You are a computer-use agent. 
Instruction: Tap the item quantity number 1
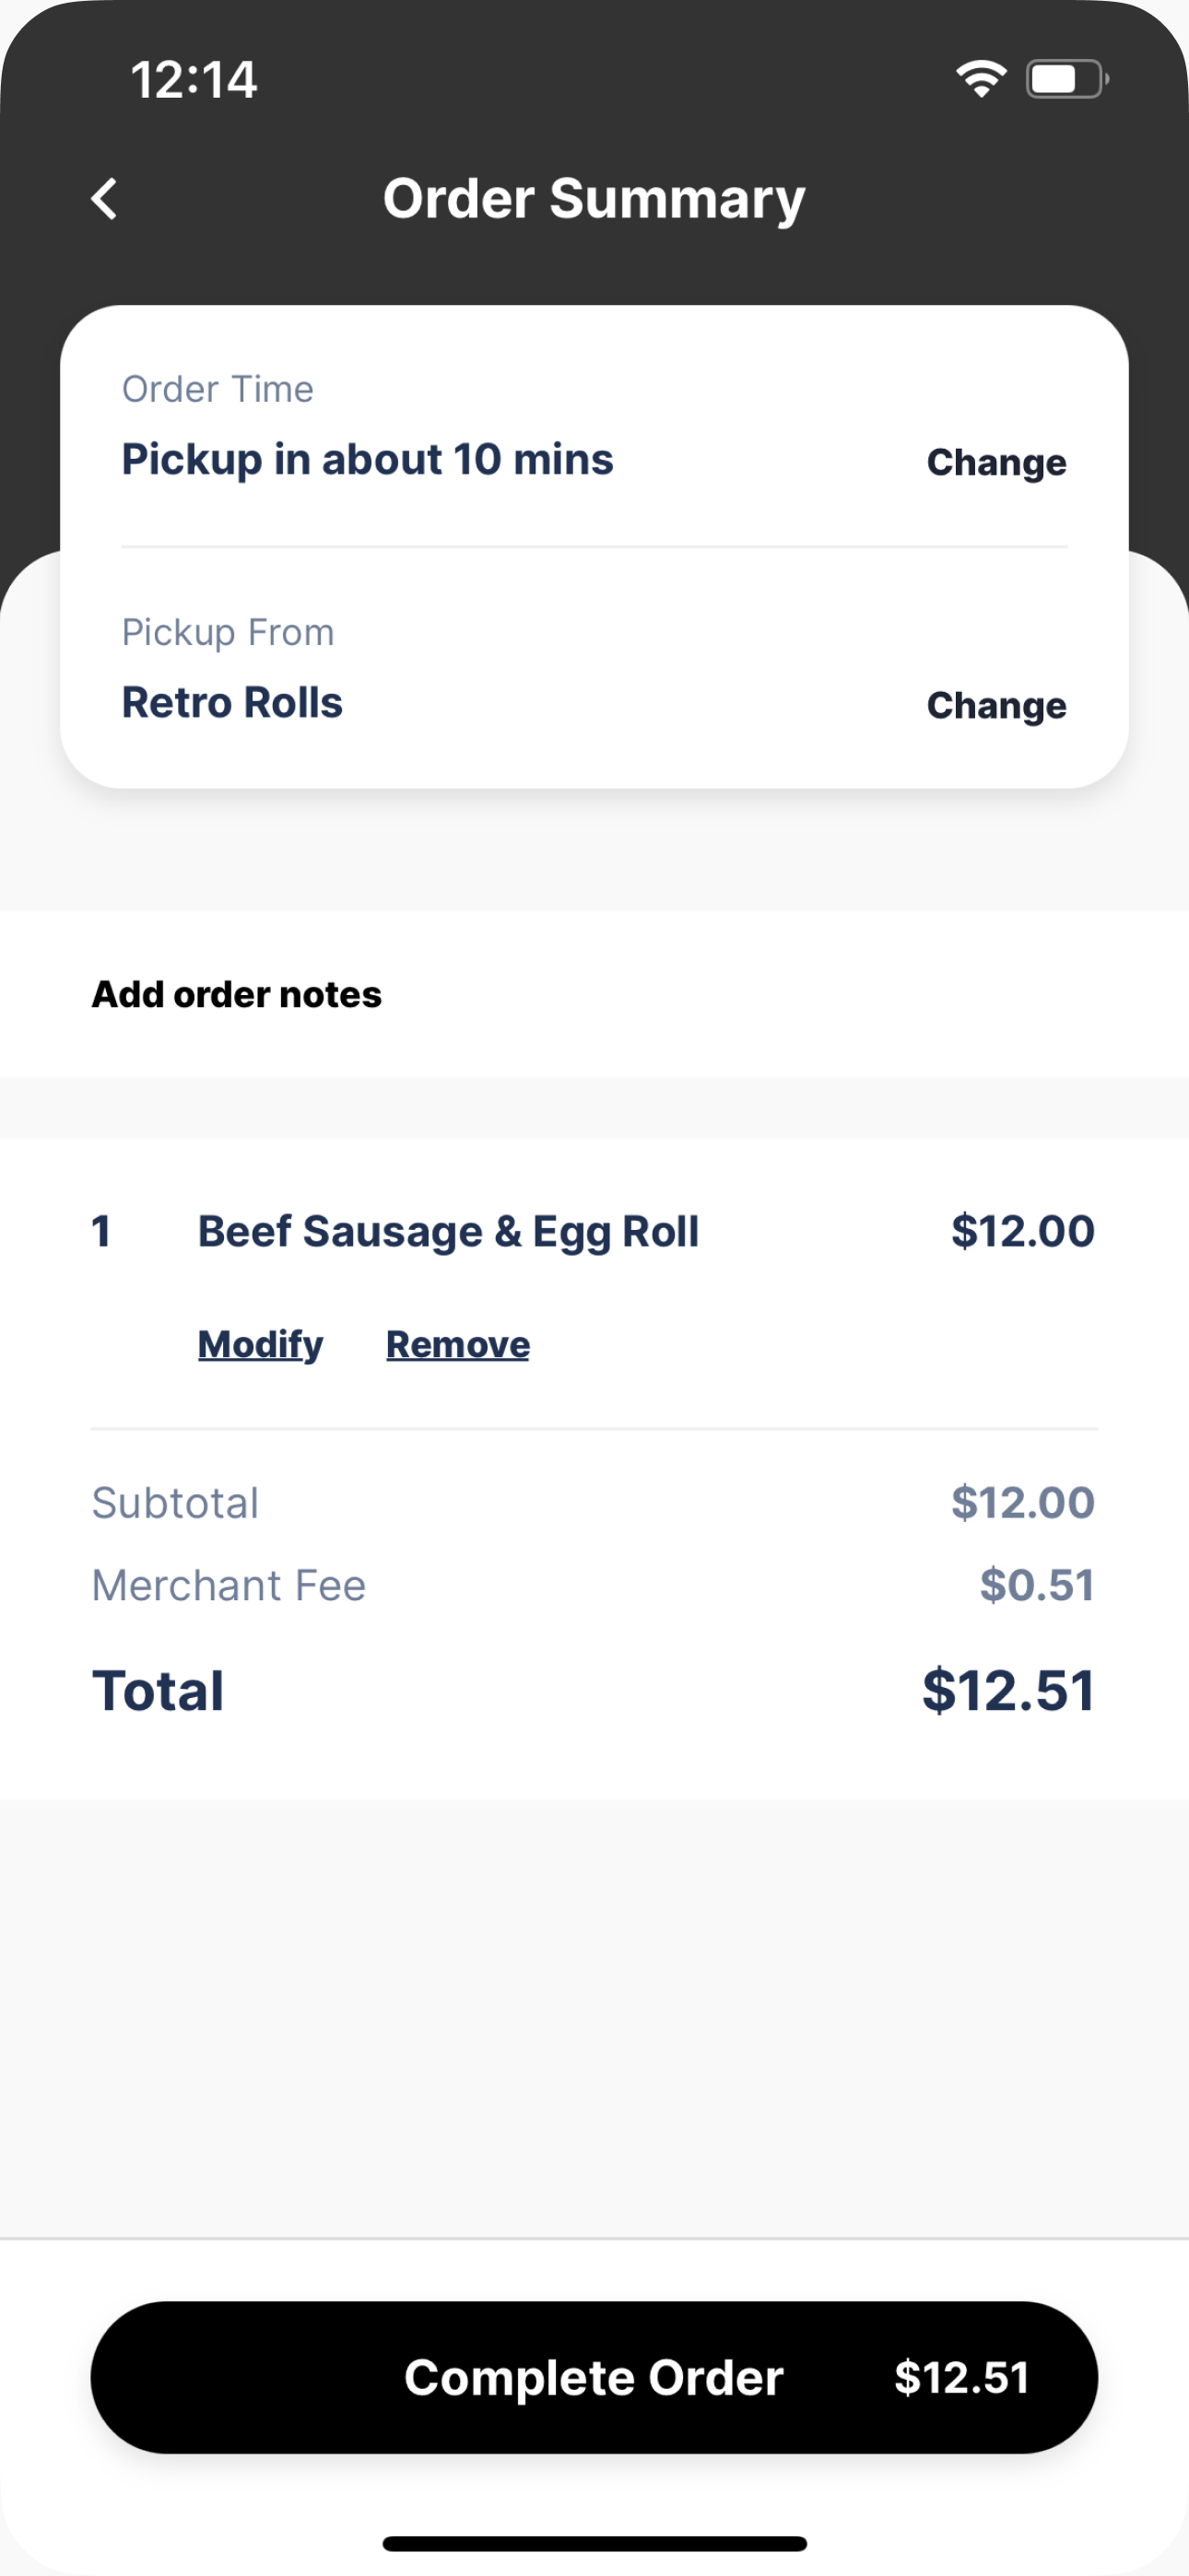click(x=100, y=1231)
